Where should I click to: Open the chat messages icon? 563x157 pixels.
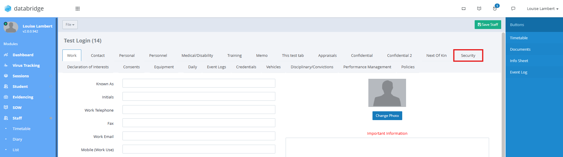513,8
